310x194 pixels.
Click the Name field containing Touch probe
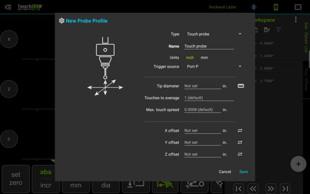pos(209,46)
